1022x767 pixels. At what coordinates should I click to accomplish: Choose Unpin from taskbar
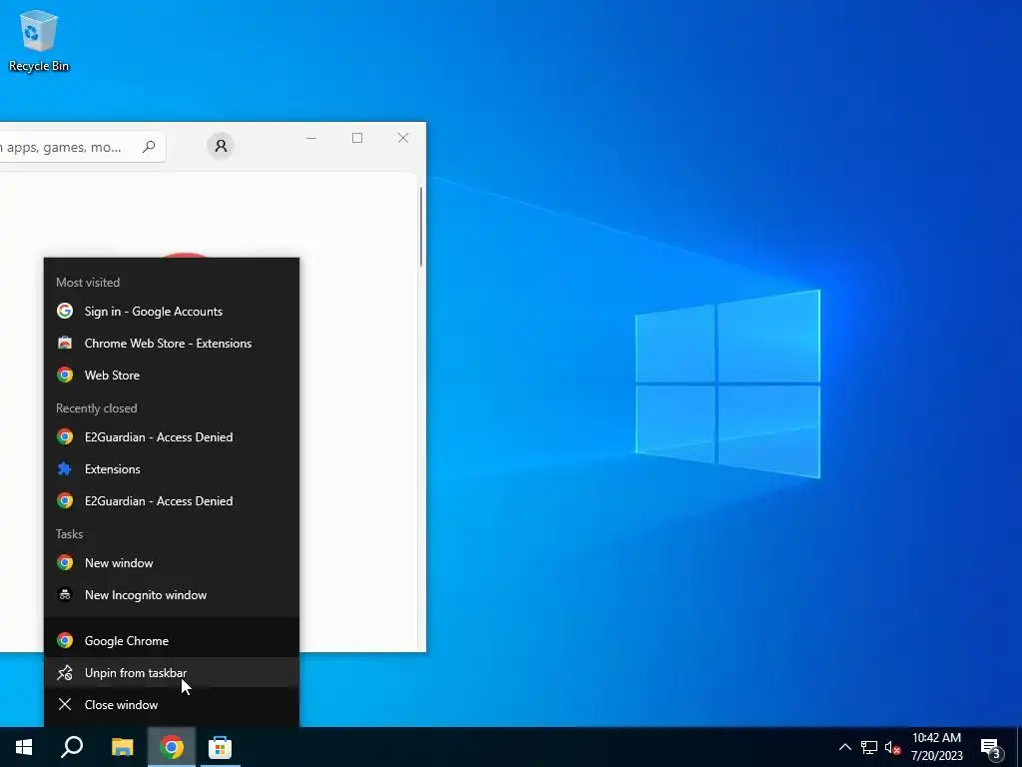pos(172,672)
